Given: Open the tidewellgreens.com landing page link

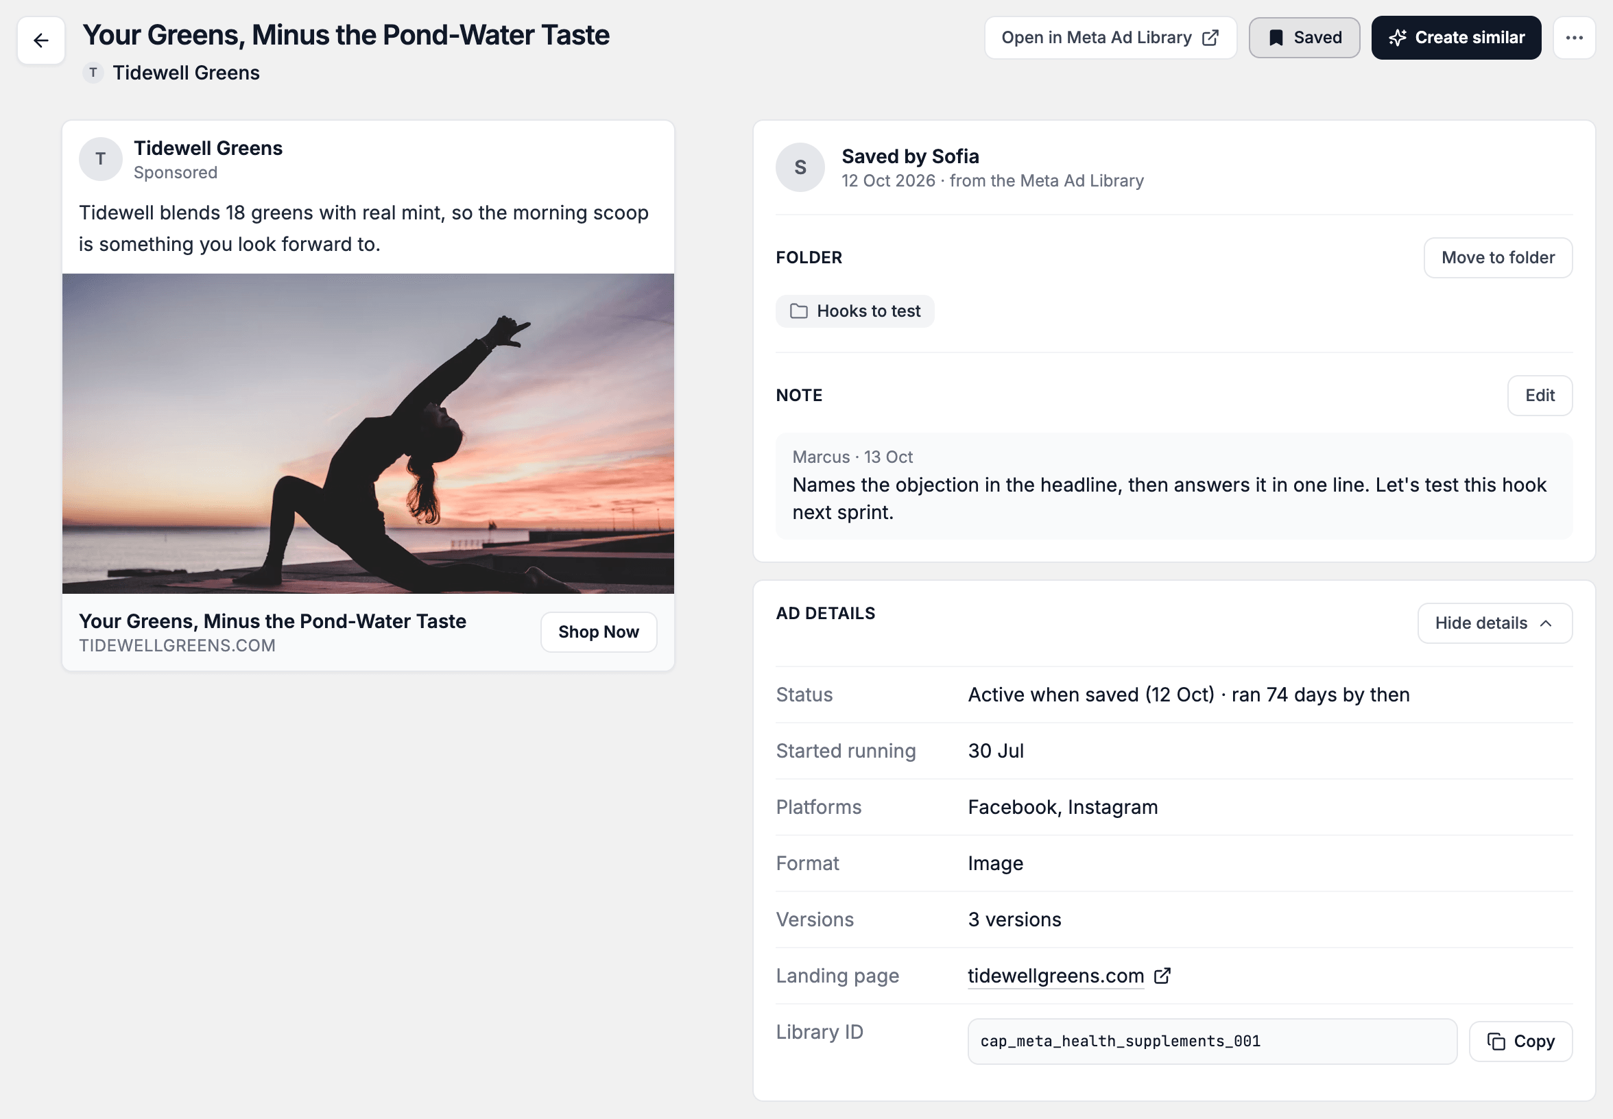Looking at the screenshot, I should (1055, 975).
